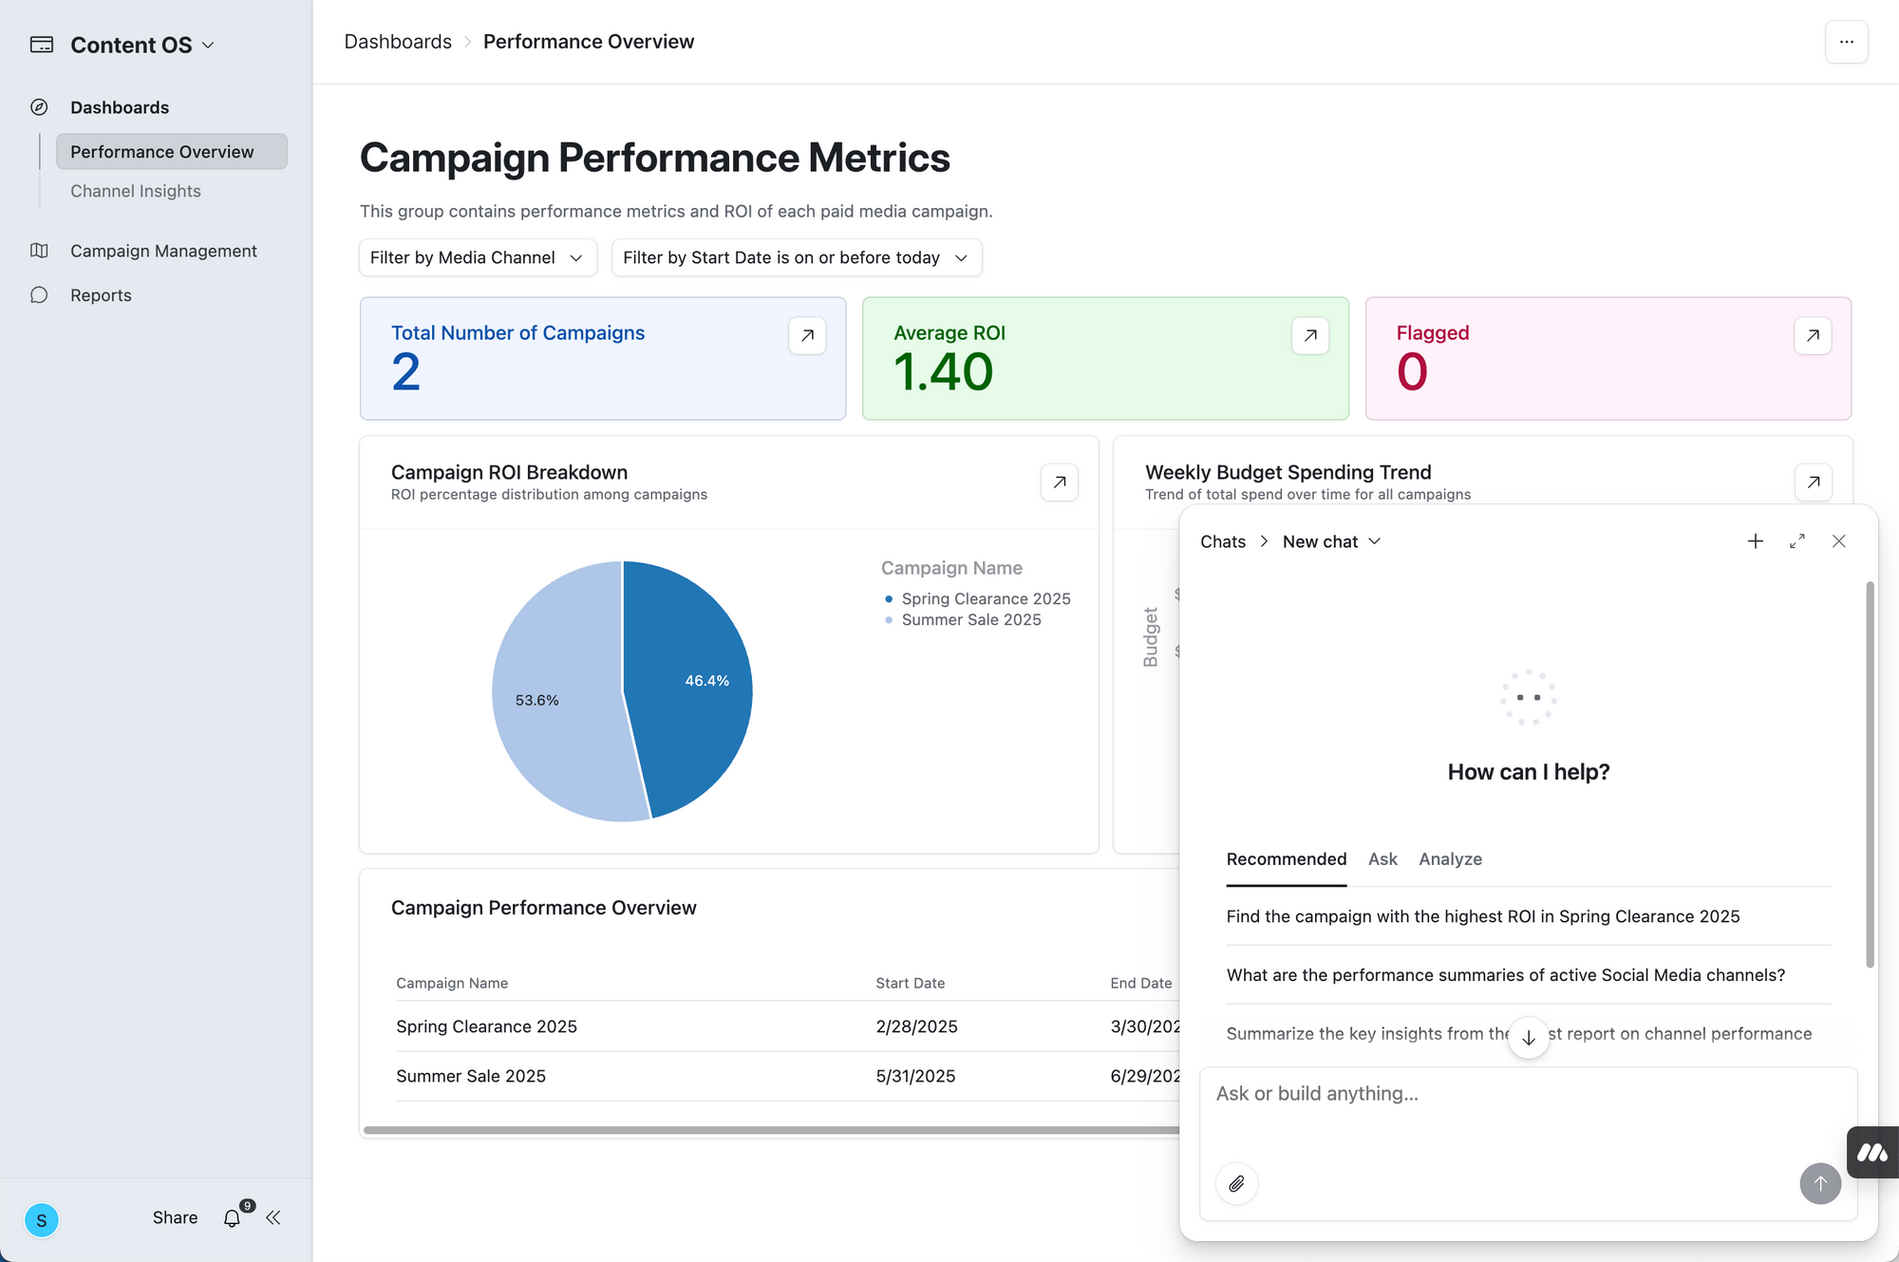
Task: Open Total Number of Campaigns widget arrow
Action: coord(807,335)
